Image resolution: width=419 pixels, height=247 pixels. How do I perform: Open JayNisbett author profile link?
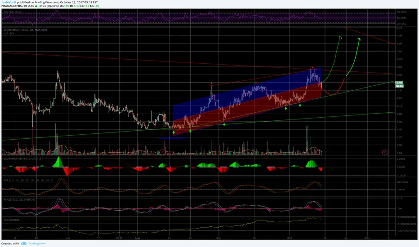pos(9,2)
